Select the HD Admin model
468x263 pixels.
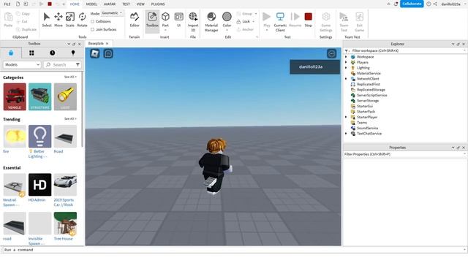tap(39, 188)
